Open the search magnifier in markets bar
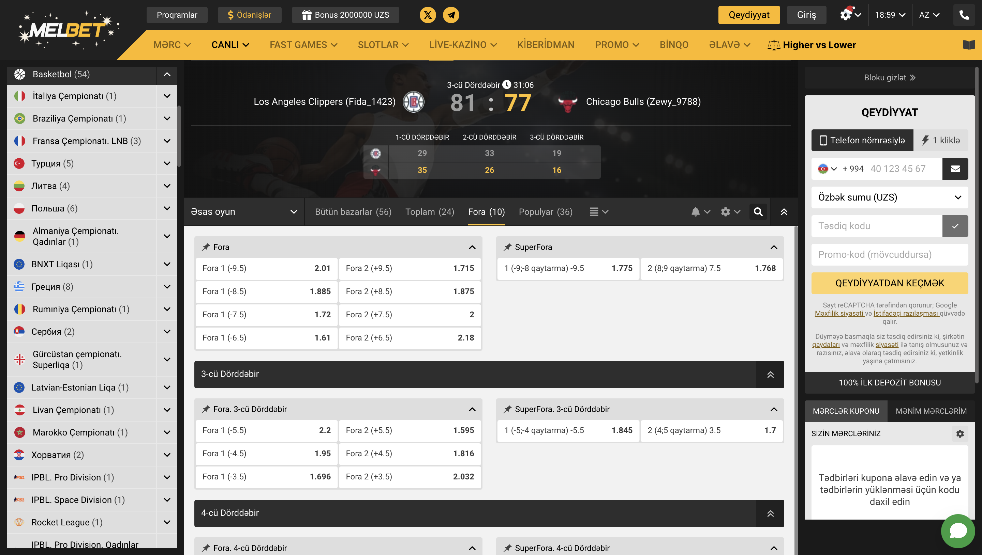Screen dimensions: 982x555 pyautogui.click(x=758, y=211)
